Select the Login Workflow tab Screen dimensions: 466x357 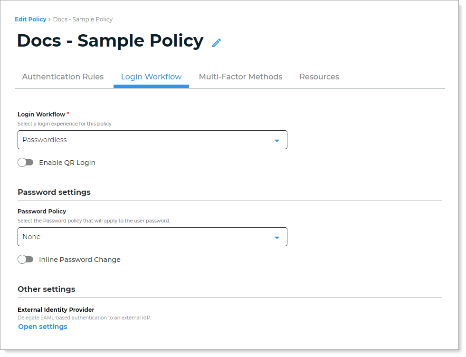[151, 77]
